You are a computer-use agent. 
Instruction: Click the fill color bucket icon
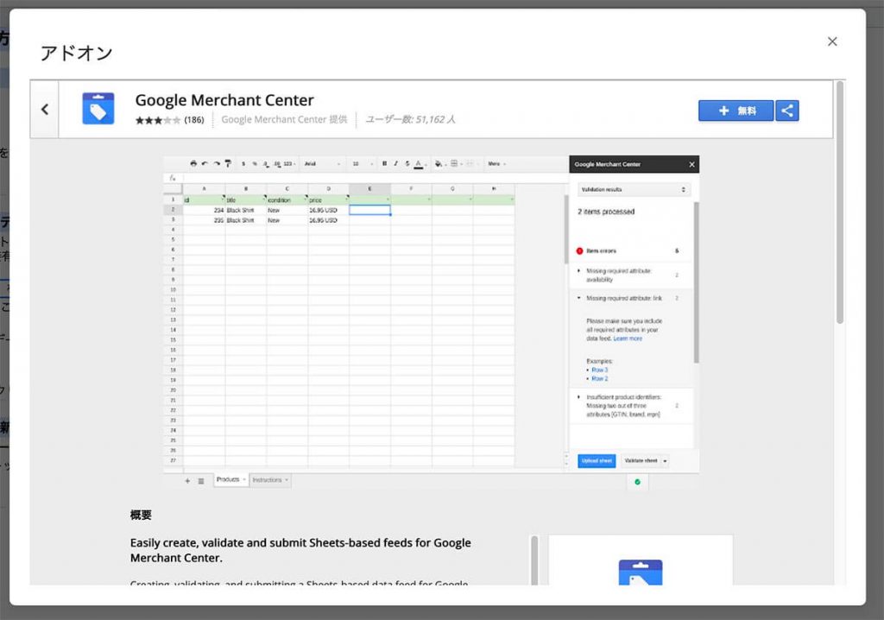tap(438, 163)
